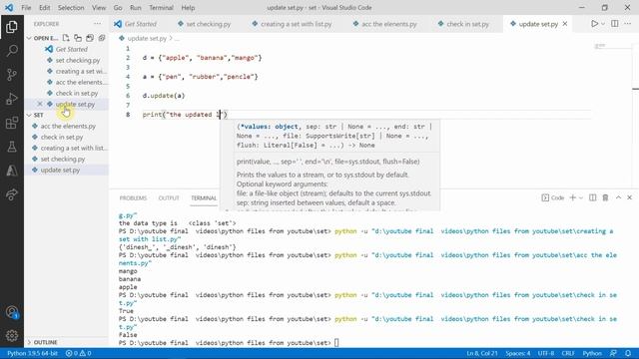Open the run button dropdown arrow

pos(603,24)
